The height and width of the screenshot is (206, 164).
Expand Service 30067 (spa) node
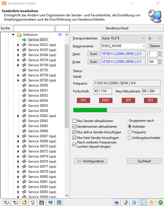(x=18, y=136)
